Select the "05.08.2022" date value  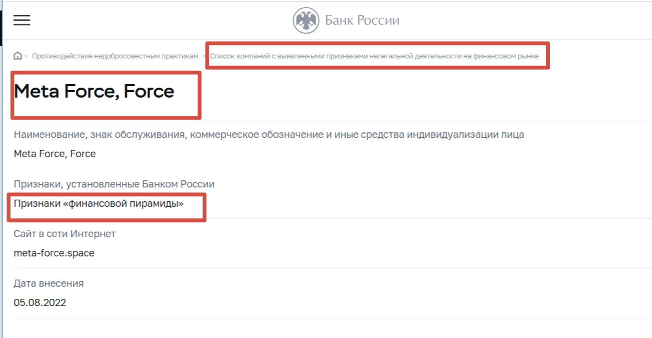point(39,302)
